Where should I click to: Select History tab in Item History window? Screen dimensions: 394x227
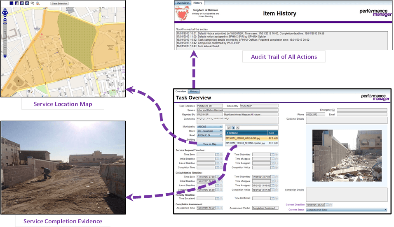pos(198,3)
